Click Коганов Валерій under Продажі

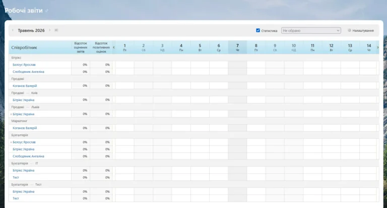pyautogui.click(x=25, y=86)
